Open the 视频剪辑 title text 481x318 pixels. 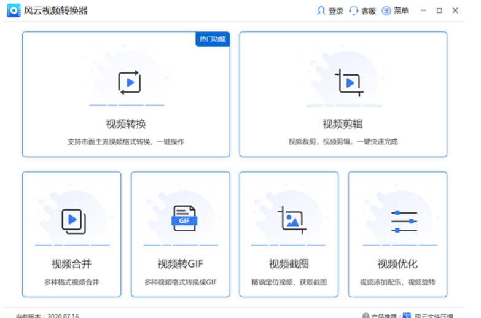click(x=343, y=124)
